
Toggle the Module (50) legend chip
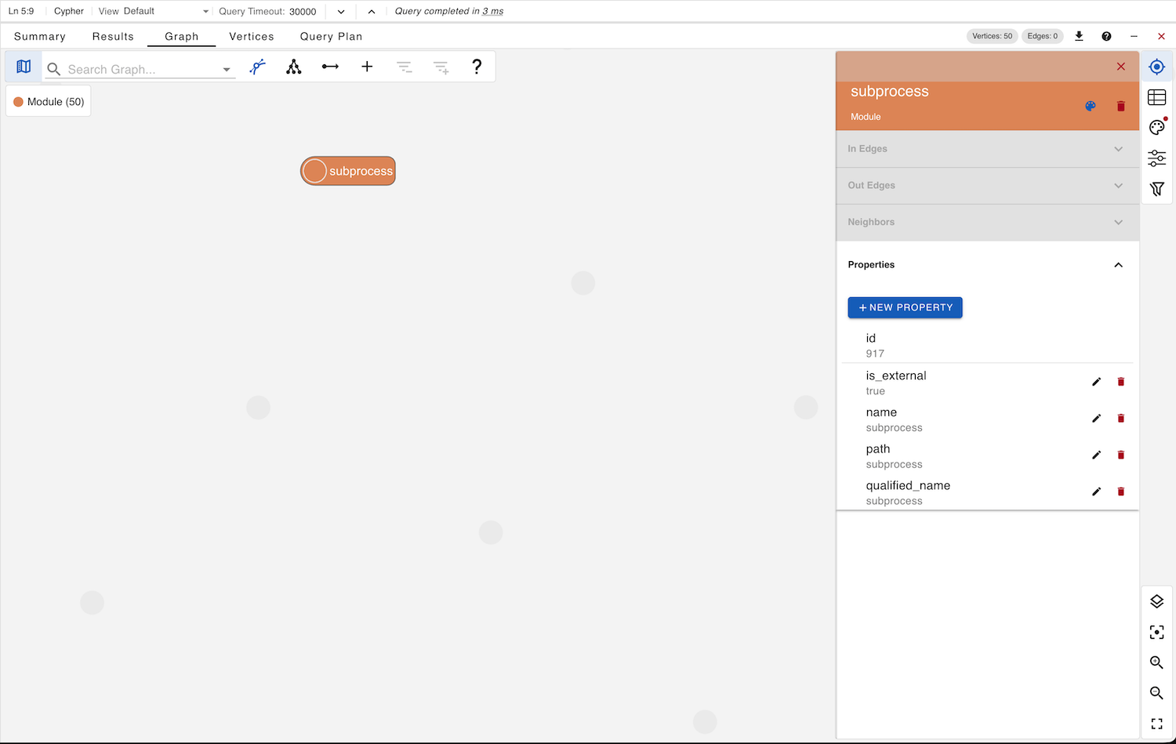click(49, 102)
